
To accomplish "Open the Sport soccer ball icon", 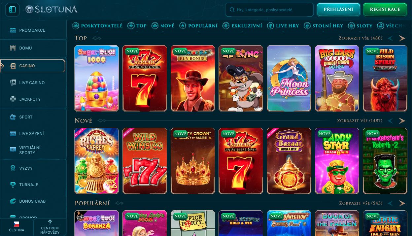I will point(13,117).
